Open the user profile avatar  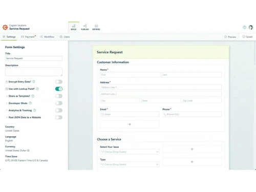coord(251,27)
